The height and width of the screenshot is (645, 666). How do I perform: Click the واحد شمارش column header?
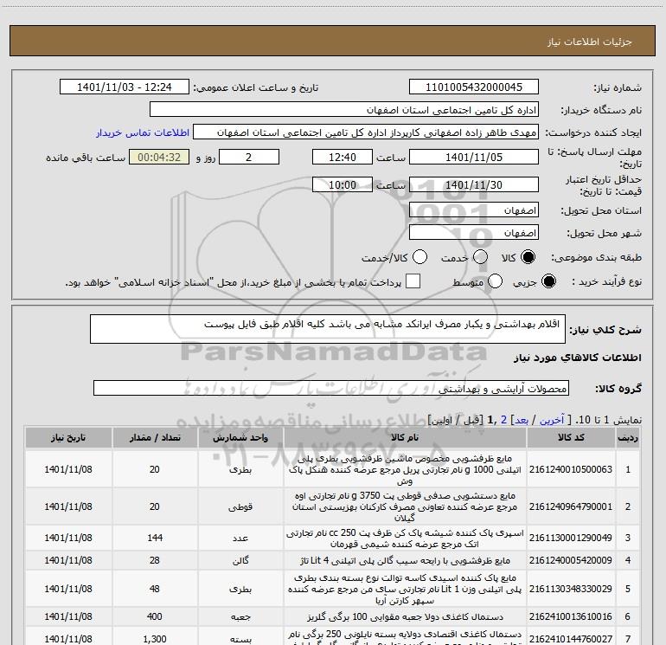tap(240, 437)
